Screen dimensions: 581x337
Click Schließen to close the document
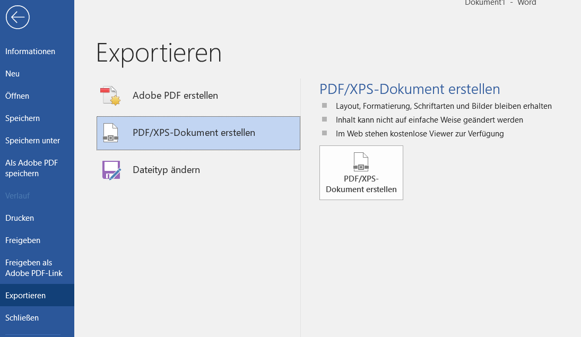37,318
